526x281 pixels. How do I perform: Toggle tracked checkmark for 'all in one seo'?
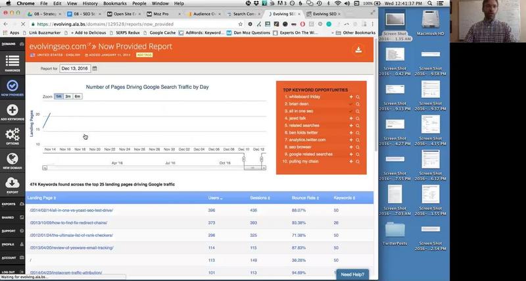tap(351, 111)
